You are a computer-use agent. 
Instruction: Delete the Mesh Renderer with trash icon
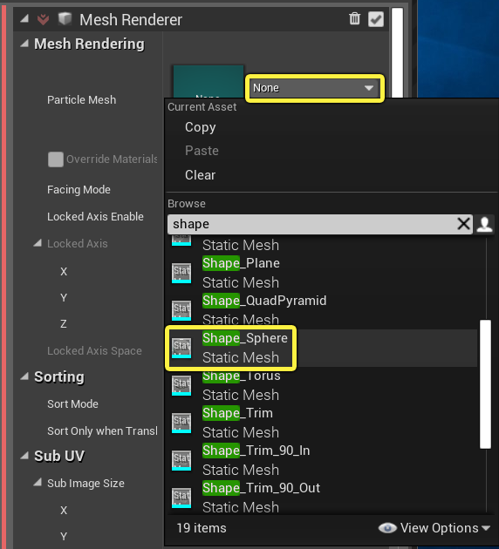click(354, 18)
